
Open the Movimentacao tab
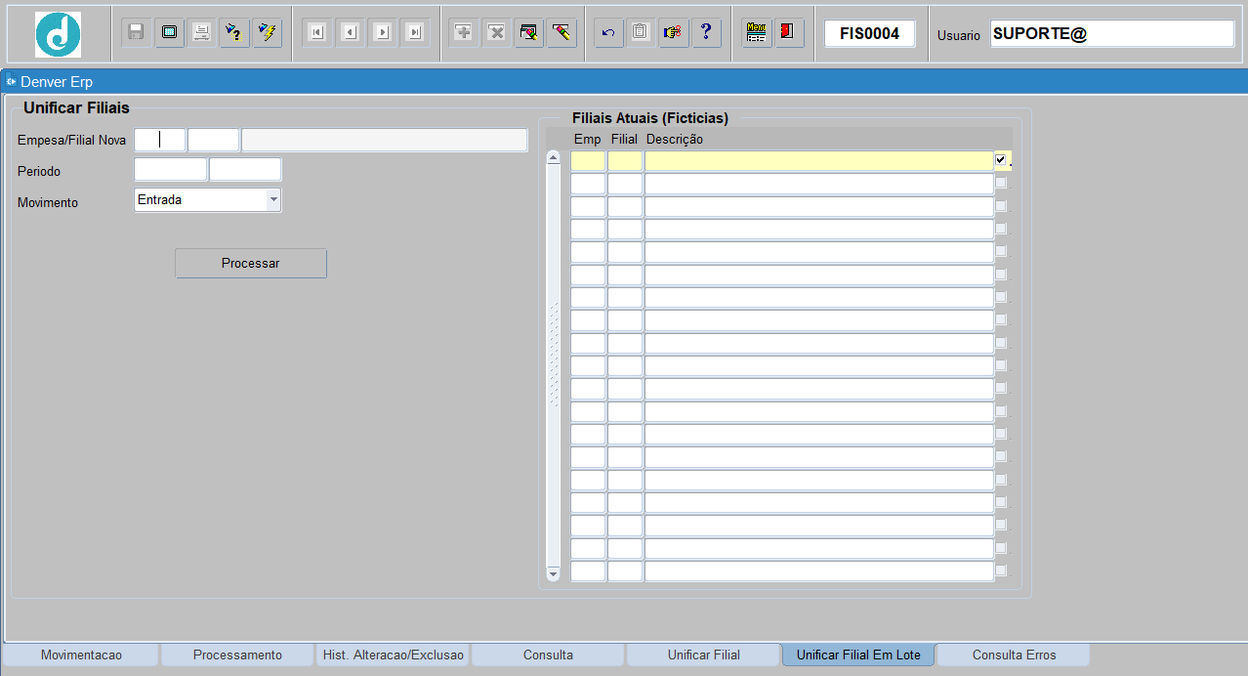(81, 655)
